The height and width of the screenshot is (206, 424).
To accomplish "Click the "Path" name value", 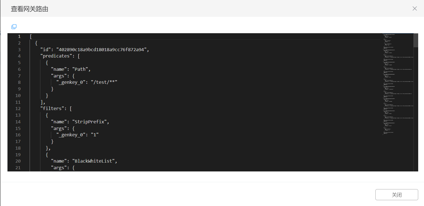I will pyautogui.click(x=80, y=69).
